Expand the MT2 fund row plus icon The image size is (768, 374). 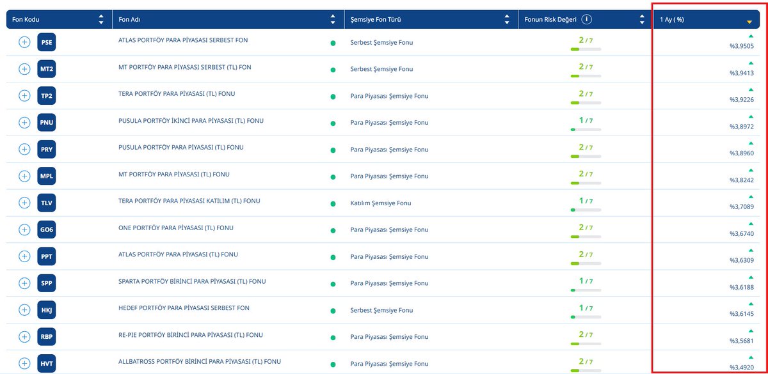(x=24, y=69)
